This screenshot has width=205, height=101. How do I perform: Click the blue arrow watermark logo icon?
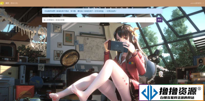coord(150,93)
